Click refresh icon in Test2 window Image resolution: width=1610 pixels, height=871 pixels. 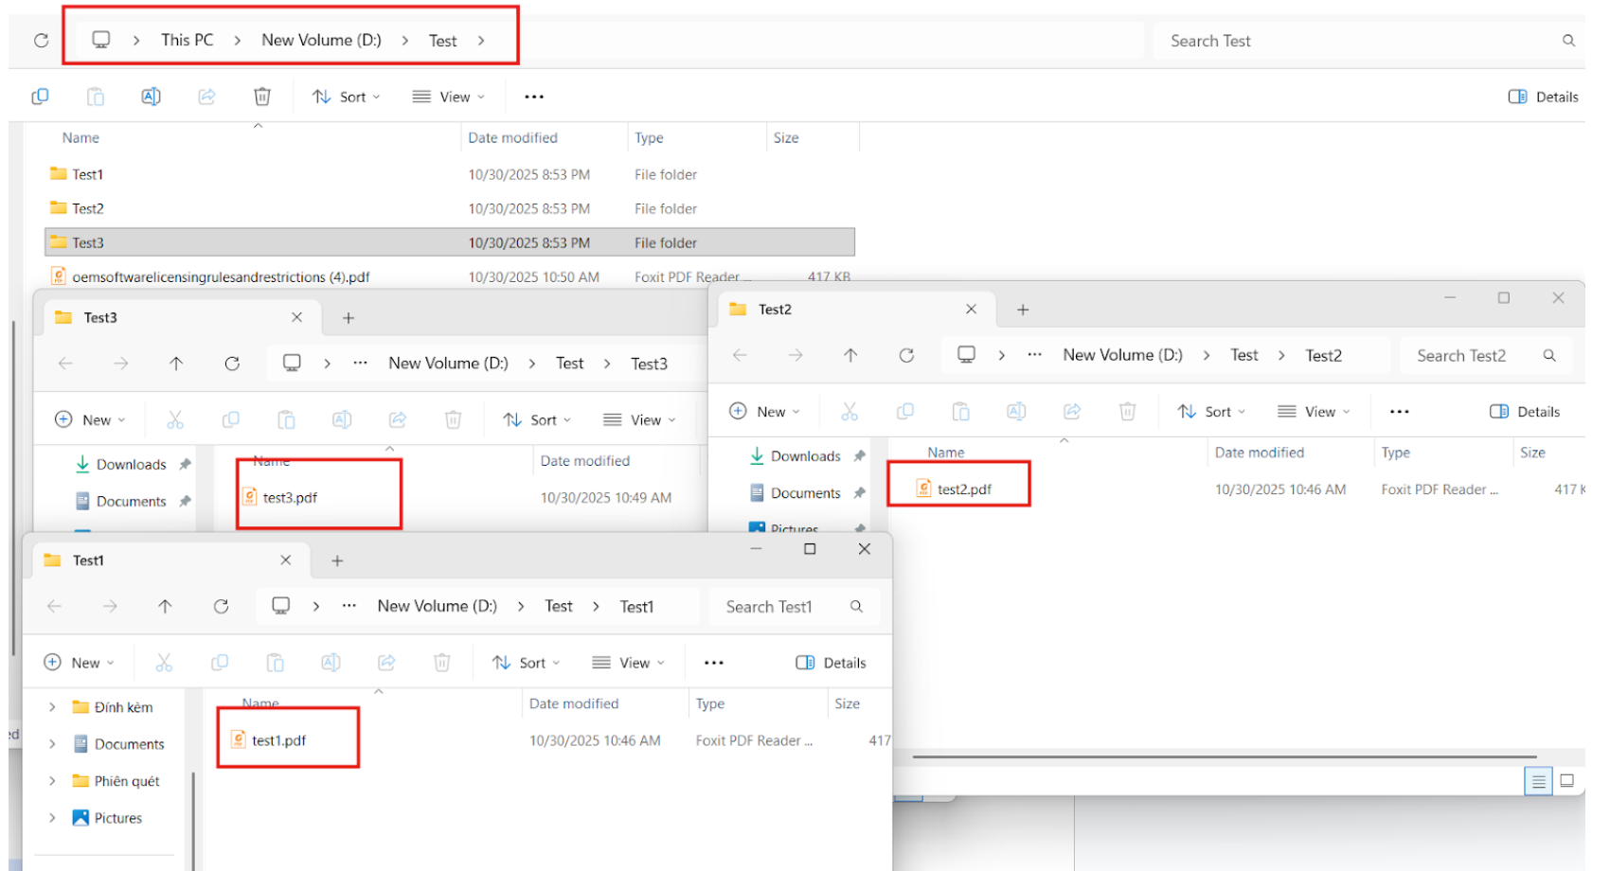click(906, 355)
